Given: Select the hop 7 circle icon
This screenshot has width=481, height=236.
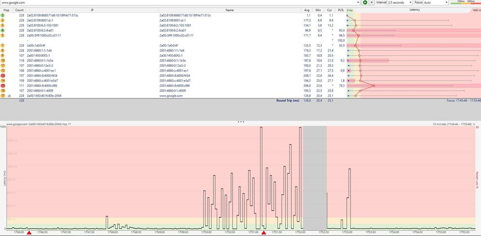Looking at the screenshot, I should click(x=3, y=45).
